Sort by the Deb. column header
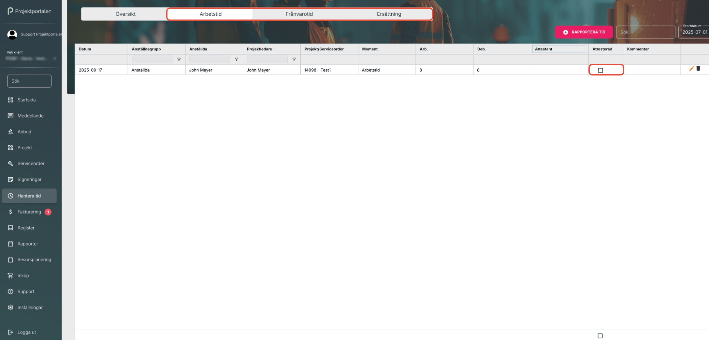 pos(502,49)
